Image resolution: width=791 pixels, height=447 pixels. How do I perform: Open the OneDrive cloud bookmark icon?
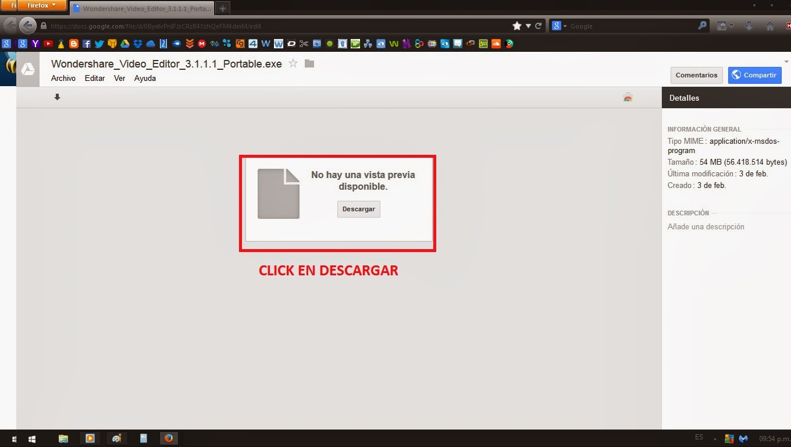click(151, 44)
